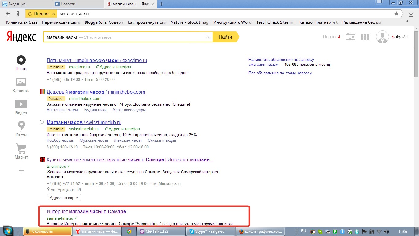Clear search query with the X icon
Image resolution: width=419 pixels, height=236 pixels.
coord(208,37)
